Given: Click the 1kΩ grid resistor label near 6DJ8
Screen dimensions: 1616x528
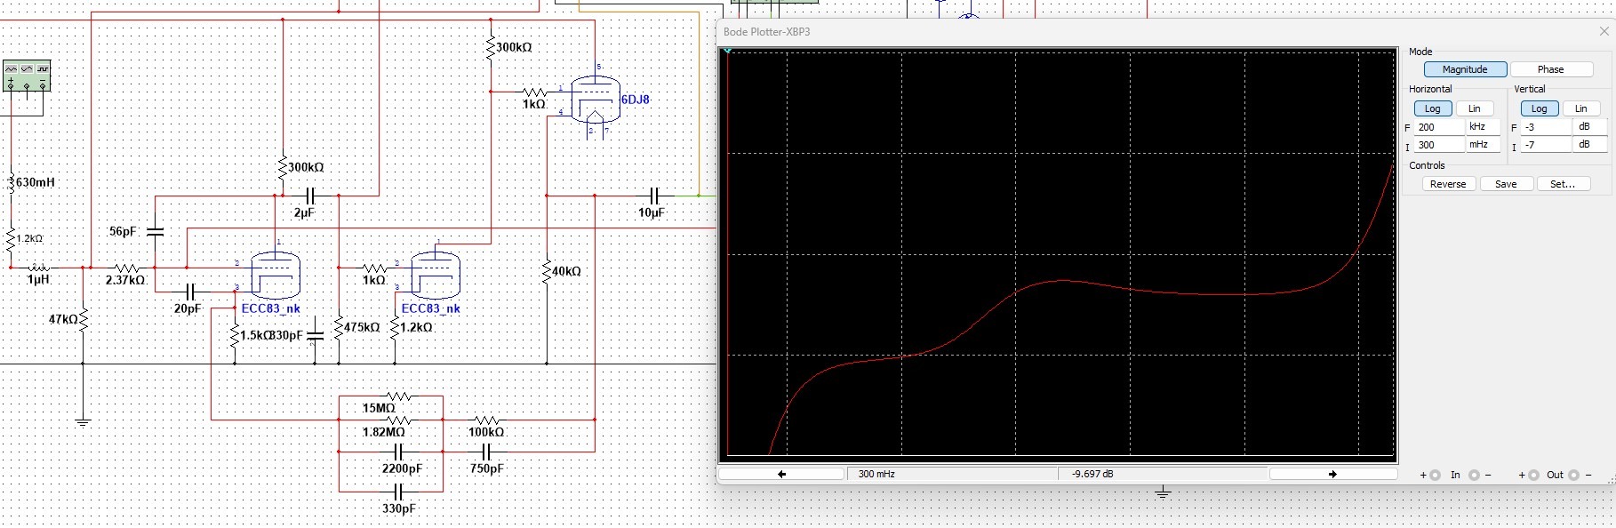Looking at the screenshot, I should click(x=534, y=104).
